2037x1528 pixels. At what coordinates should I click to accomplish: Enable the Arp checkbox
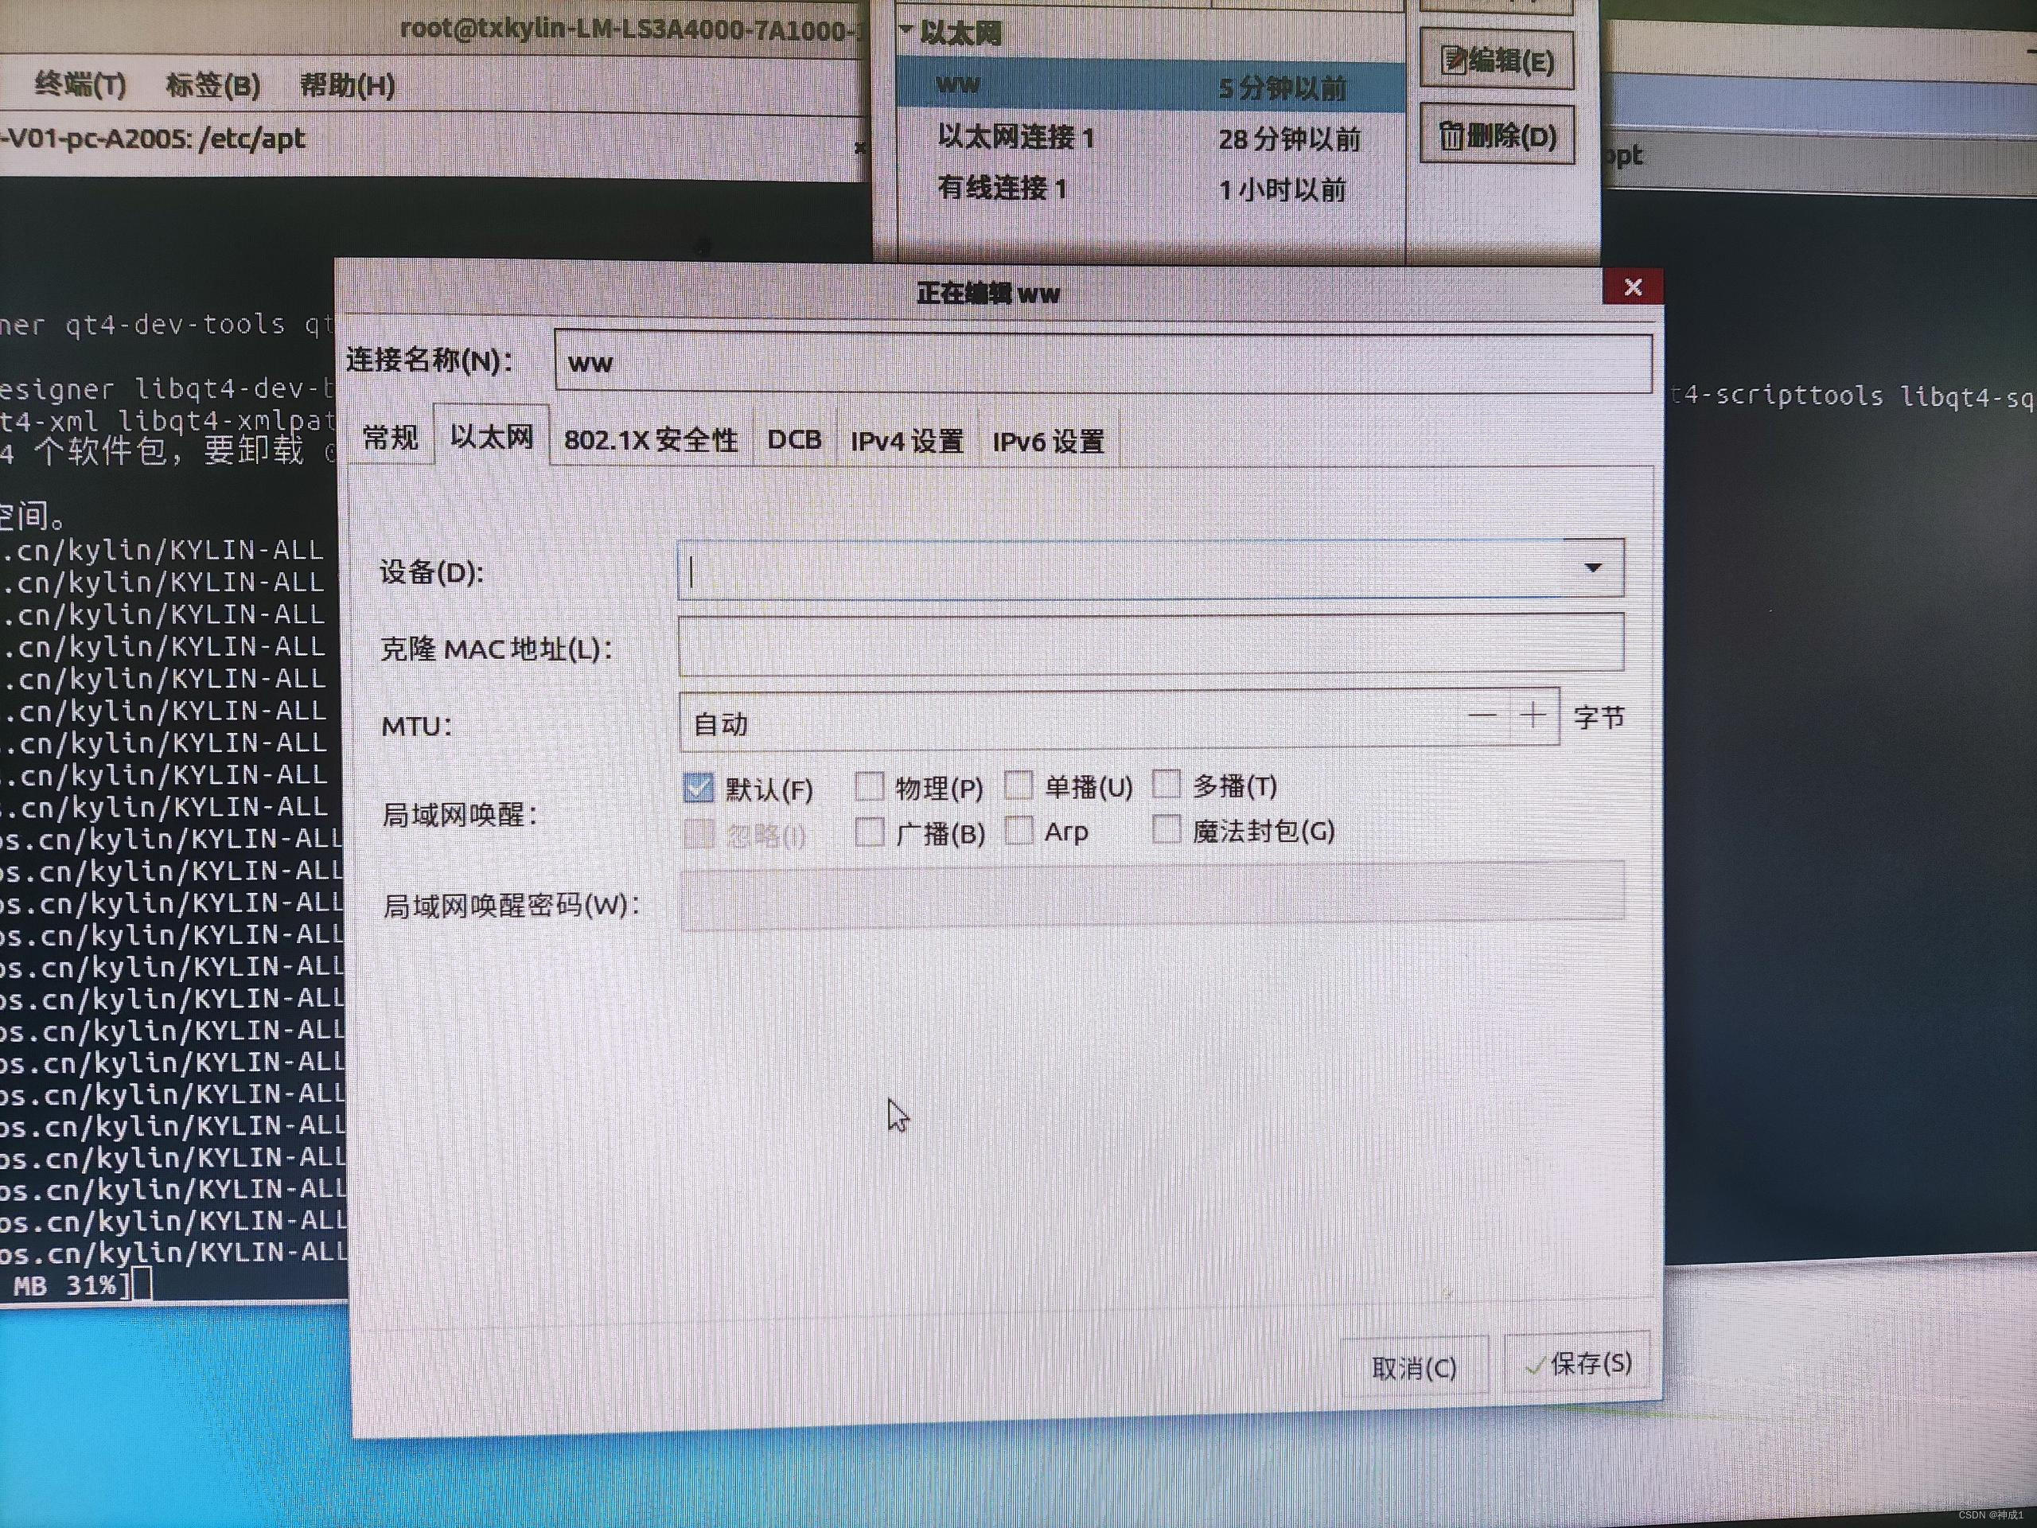click(x=1018, y=831)
